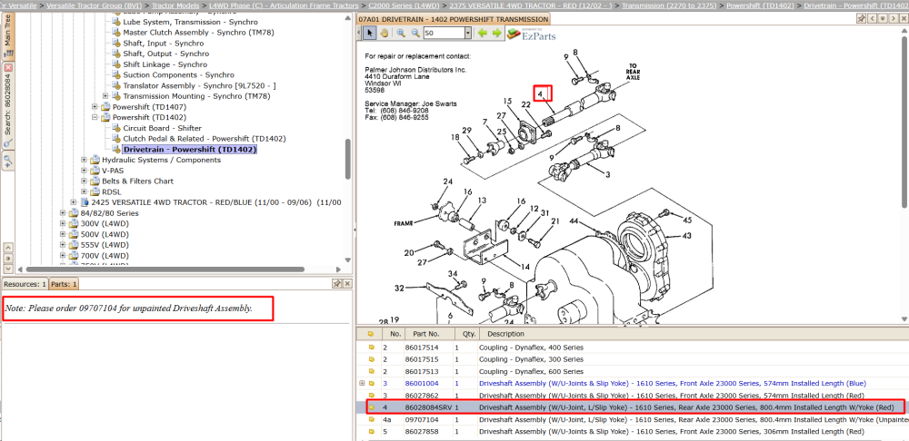Open the diagram panel tab list dropdown
This screenshot has height=441, width=909.
[x=881, y=18]
